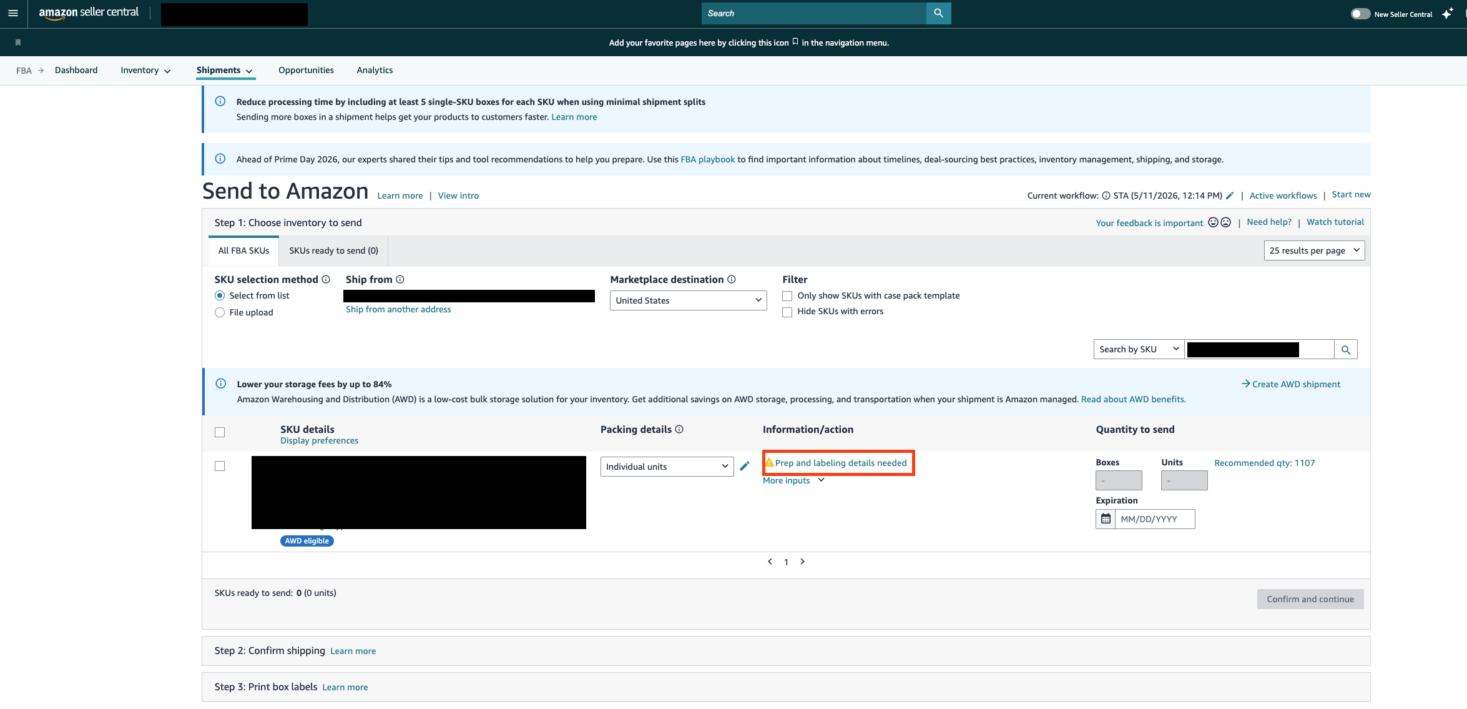Screen dimensions: 1467x709
Task: Open the Opportunities menu item
Action: coord(306,70)
